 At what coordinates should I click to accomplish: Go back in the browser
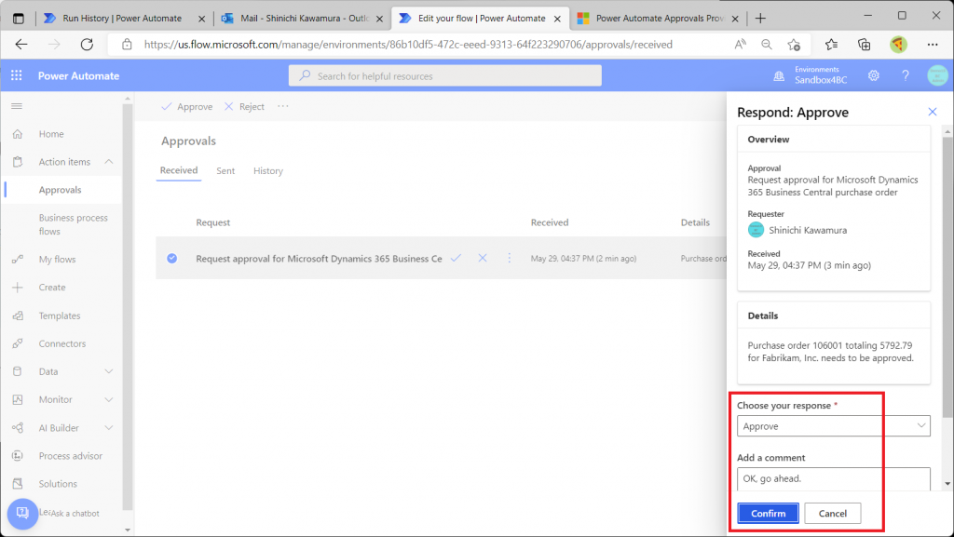pyautogui.click(x=21, y=45)
